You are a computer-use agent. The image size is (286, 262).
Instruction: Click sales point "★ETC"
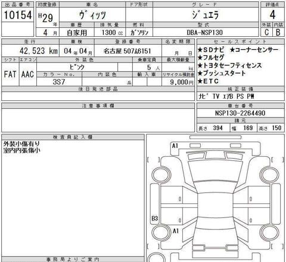coord(208,81)
